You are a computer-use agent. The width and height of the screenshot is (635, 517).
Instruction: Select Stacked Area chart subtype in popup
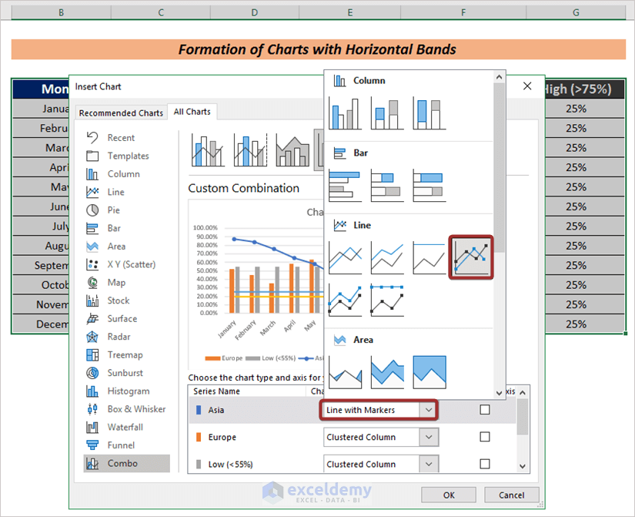click(x=387, y=372)
